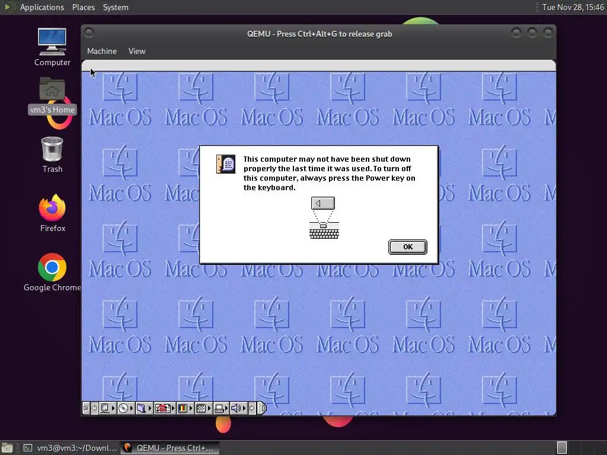Image resolution: width=607 pixels, height=455 pixels.
Task: Expand the Bit Depth module popup arrow
Action: click(x=191, y=408)
